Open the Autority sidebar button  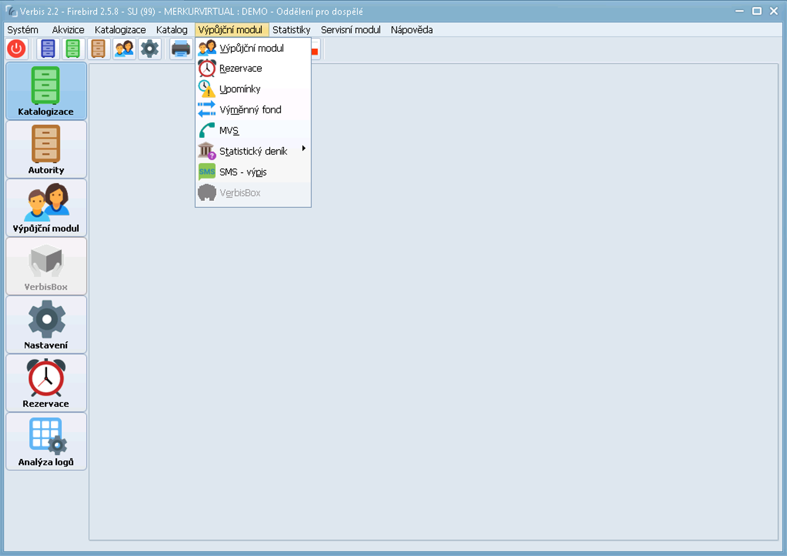pos(46,149)
